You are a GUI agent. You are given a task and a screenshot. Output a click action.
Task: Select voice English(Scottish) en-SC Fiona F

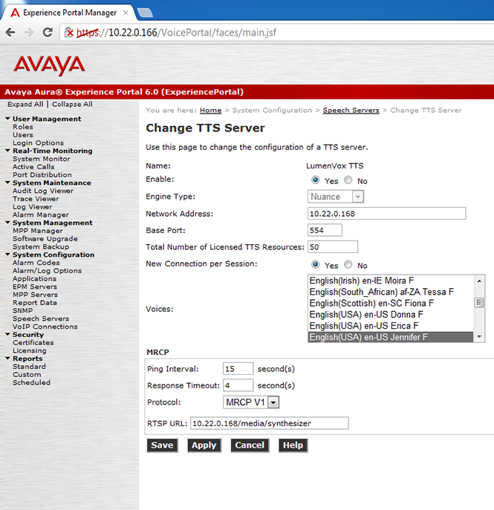(391, 303)
